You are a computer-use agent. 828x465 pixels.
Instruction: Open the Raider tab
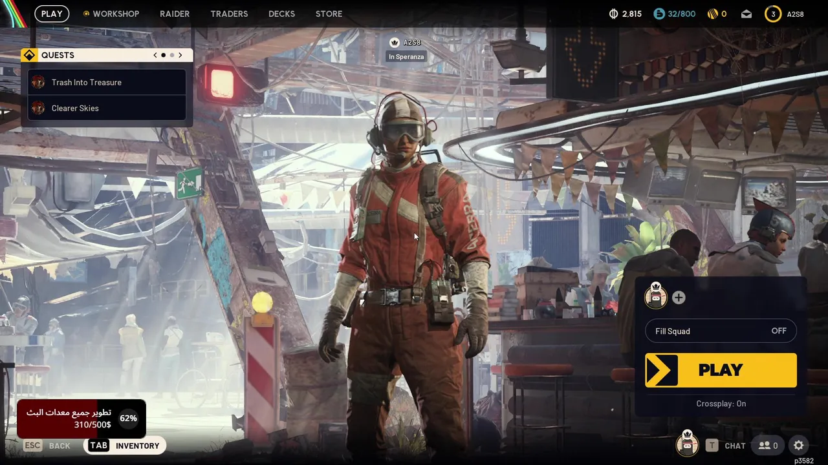[175, 14]
